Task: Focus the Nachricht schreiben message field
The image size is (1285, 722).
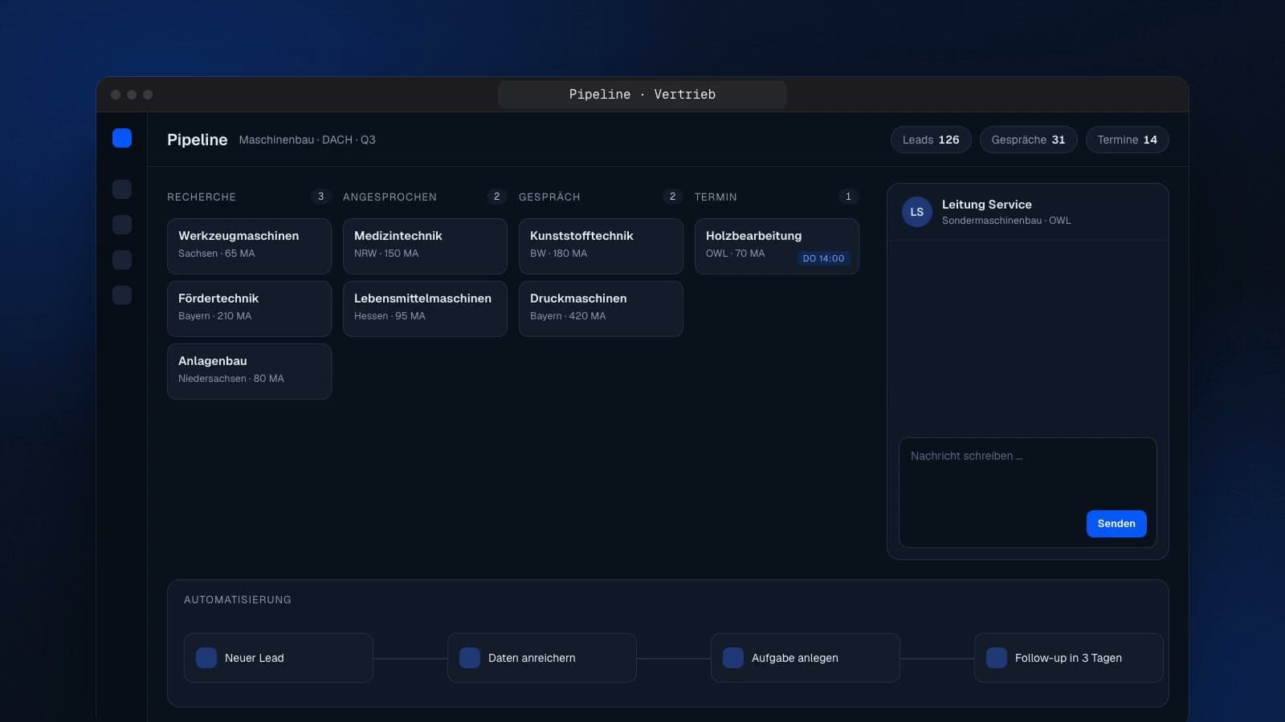Action: [1028, 493]
